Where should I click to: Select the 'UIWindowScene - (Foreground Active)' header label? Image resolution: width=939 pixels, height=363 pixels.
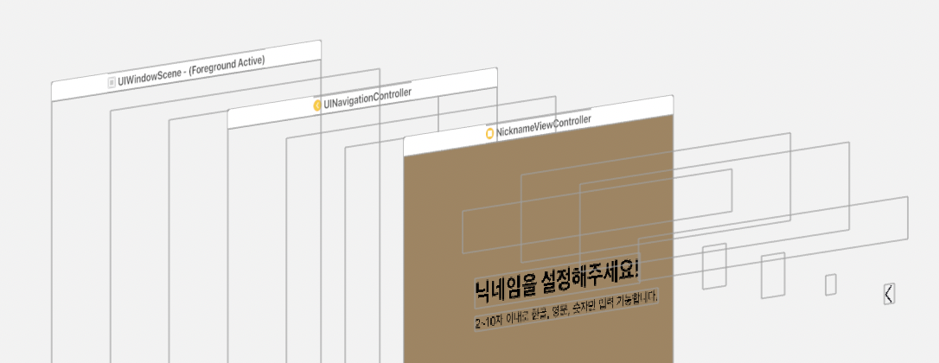click(192, 70)
